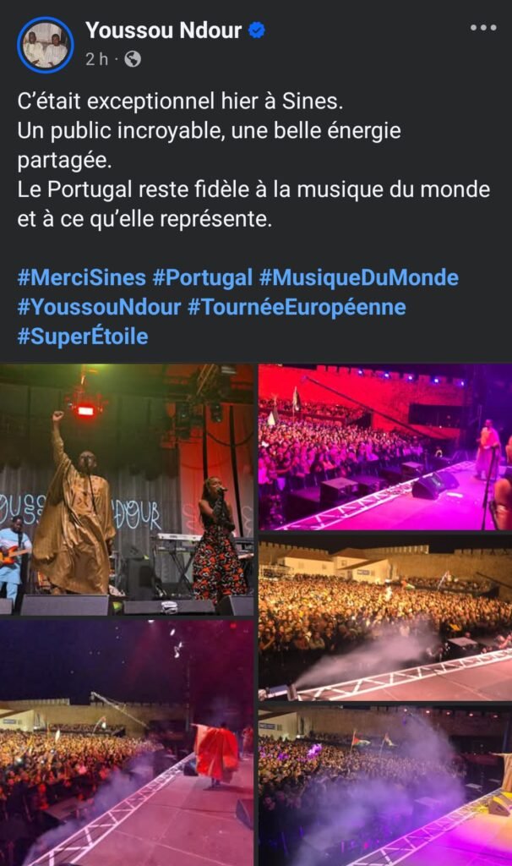
Task: Open Youssou Ndour's profile picture
Action: click(46, 45)
